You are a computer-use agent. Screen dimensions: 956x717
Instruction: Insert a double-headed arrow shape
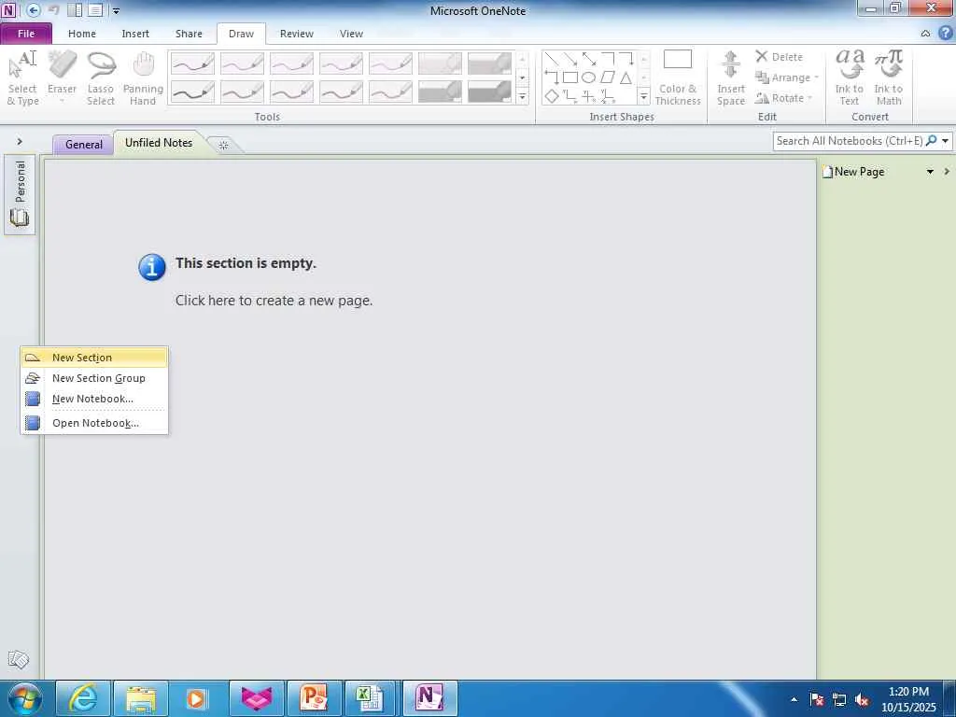tap(589, 59)
